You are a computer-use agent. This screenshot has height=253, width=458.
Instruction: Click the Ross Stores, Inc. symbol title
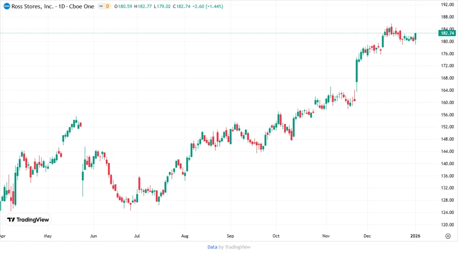click(x=33, y=6)
